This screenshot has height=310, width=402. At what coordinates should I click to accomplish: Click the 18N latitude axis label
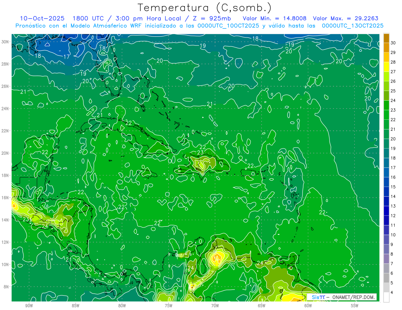tap(5, 175)
